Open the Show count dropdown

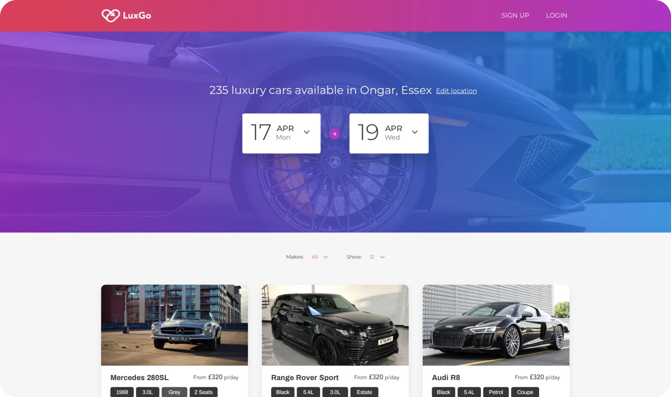[x=377, y=257]
